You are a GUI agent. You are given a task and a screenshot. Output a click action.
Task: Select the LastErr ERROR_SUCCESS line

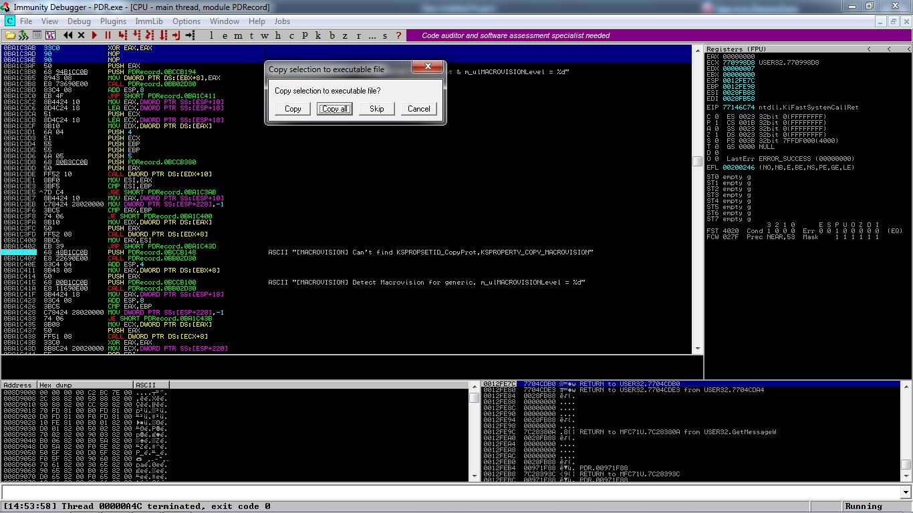tap(790, 158)
